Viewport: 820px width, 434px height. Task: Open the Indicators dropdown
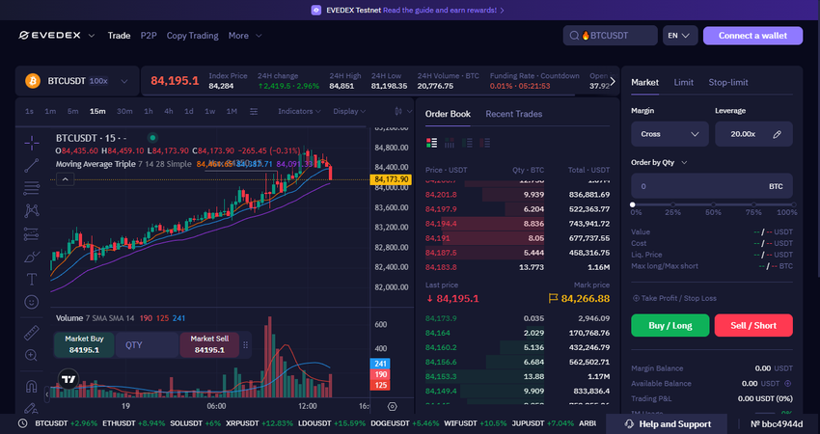(x=299, y=111)
